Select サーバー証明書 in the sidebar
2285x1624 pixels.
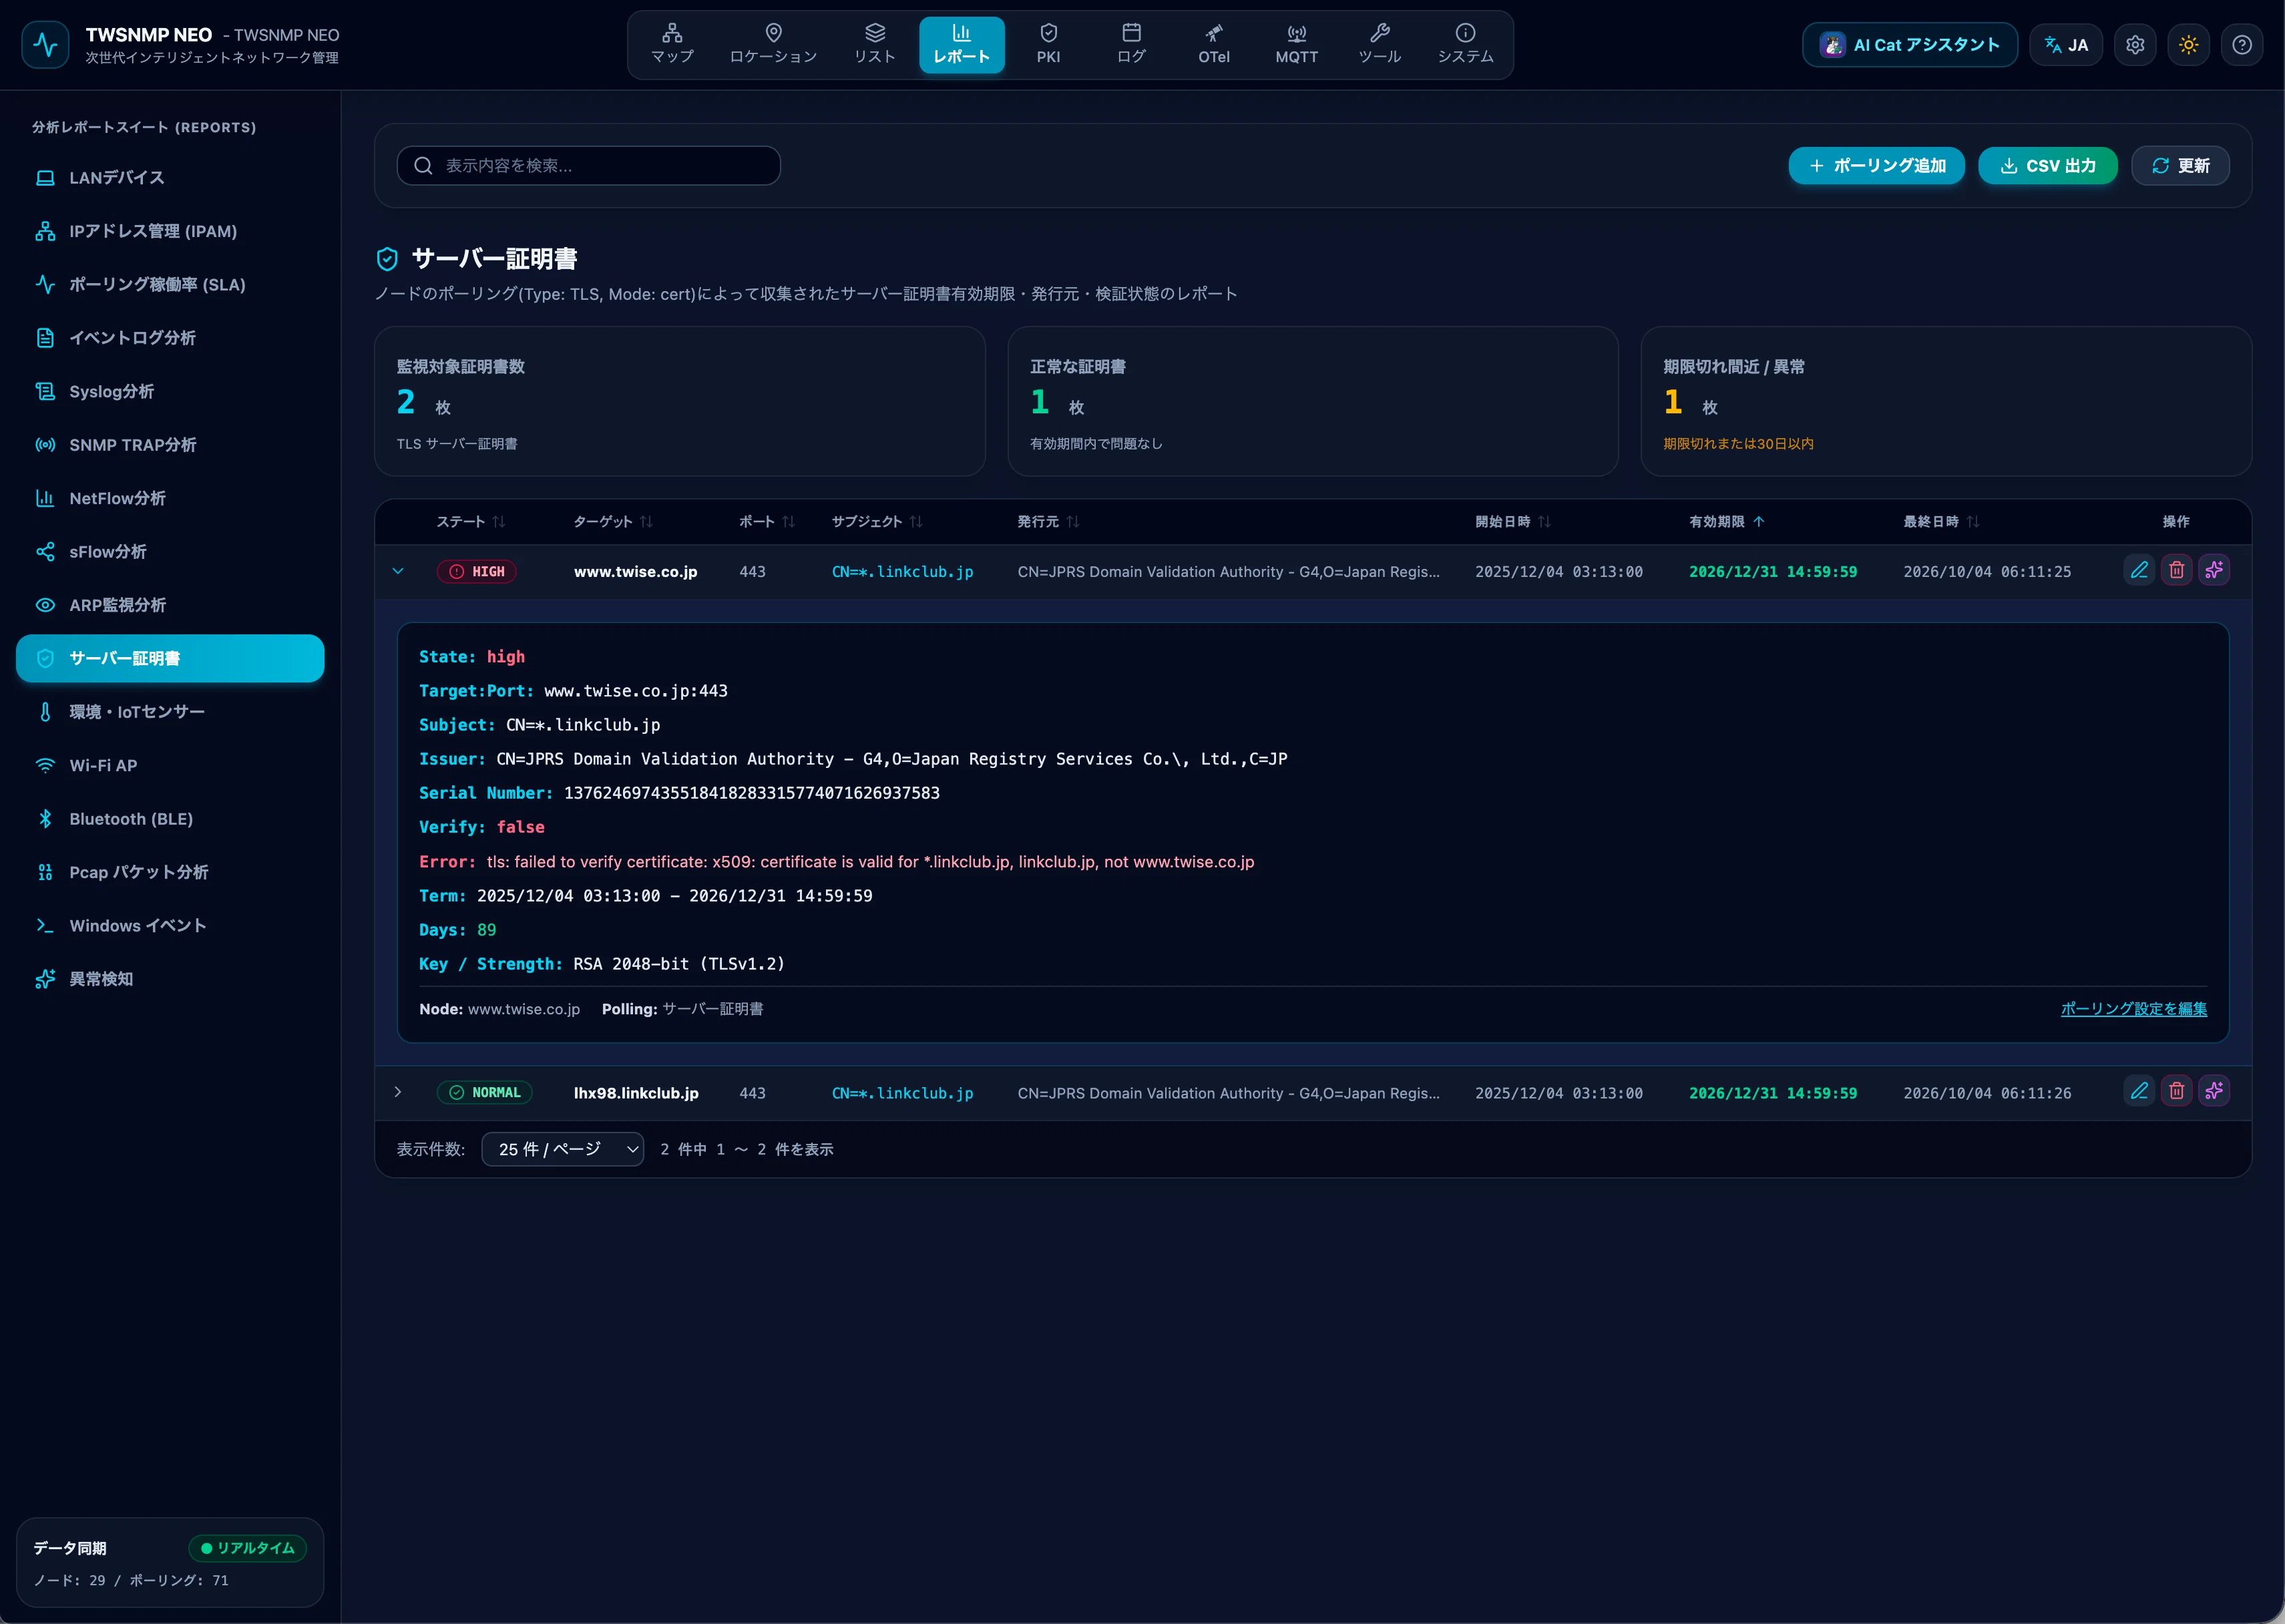point(170,658)
